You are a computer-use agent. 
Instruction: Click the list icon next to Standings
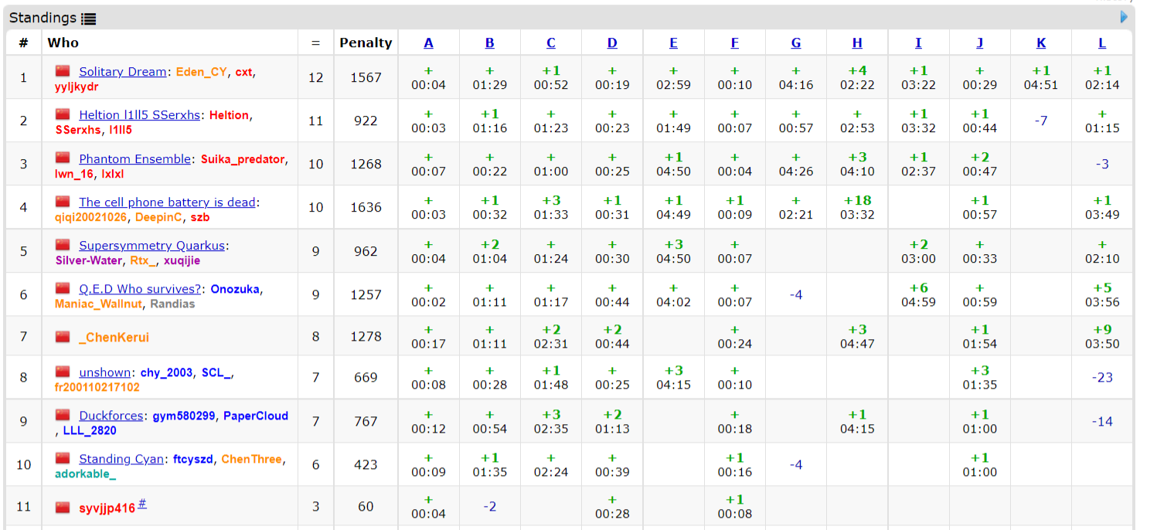[89, 19]
